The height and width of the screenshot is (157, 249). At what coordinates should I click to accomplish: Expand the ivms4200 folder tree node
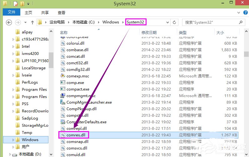(13, 54)
